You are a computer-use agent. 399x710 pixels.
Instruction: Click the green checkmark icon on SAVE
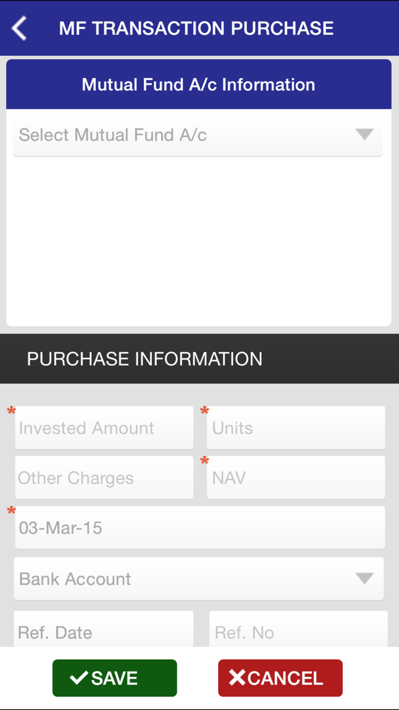click(x=78, y=677)
